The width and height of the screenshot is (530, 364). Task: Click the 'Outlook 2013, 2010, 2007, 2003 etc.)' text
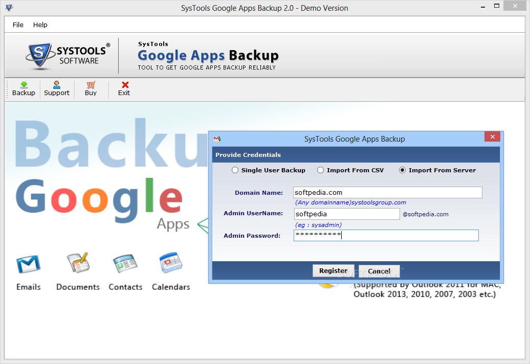click(425, 294)
